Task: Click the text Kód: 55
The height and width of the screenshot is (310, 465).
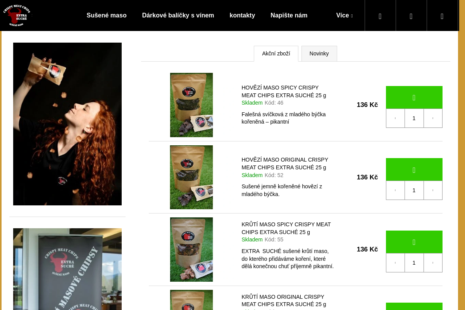Action: [x=274, y=239]
